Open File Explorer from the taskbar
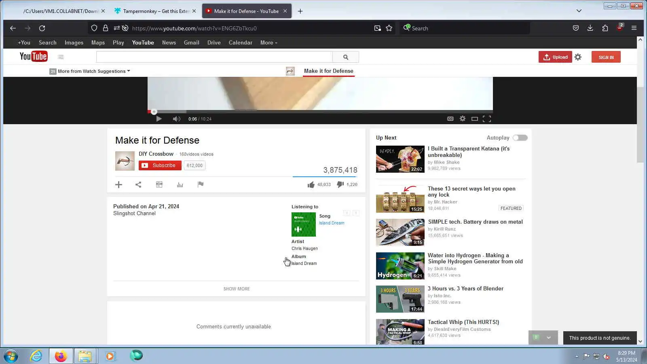Image resolution: width=647 pixels, height=364 pixels. pos(85,356)
